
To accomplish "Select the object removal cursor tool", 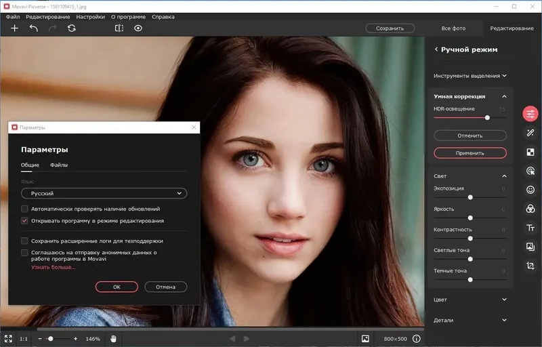I will point(530,171).
